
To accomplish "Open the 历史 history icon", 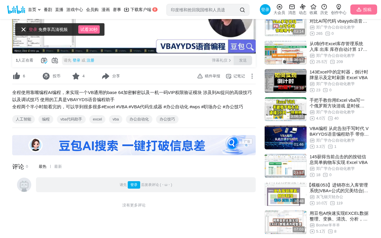I will 324,7.
